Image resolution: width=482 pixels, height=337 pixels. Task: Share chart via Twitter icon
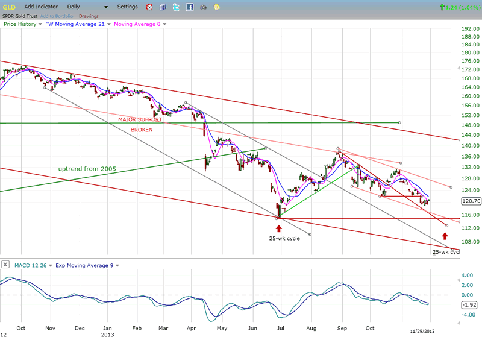tap(176, 7)
